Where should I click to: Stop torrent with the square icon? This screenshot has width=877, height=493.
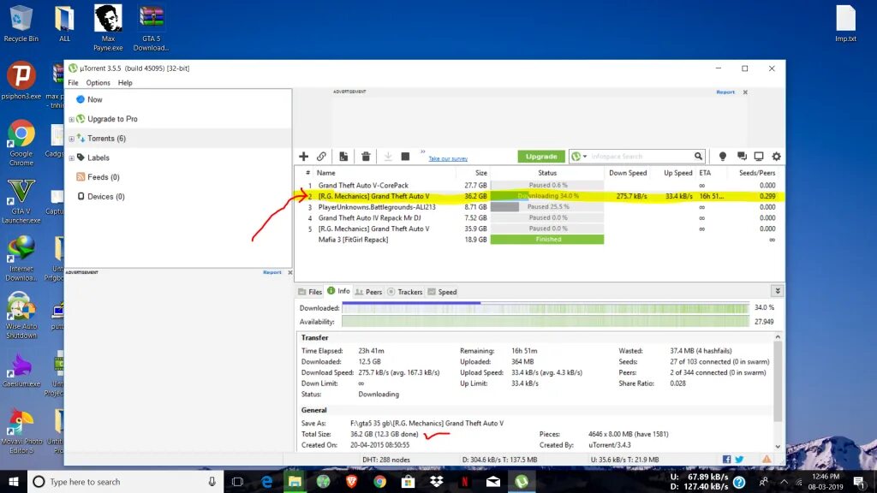pyautogui.click(x=405, y=157)
